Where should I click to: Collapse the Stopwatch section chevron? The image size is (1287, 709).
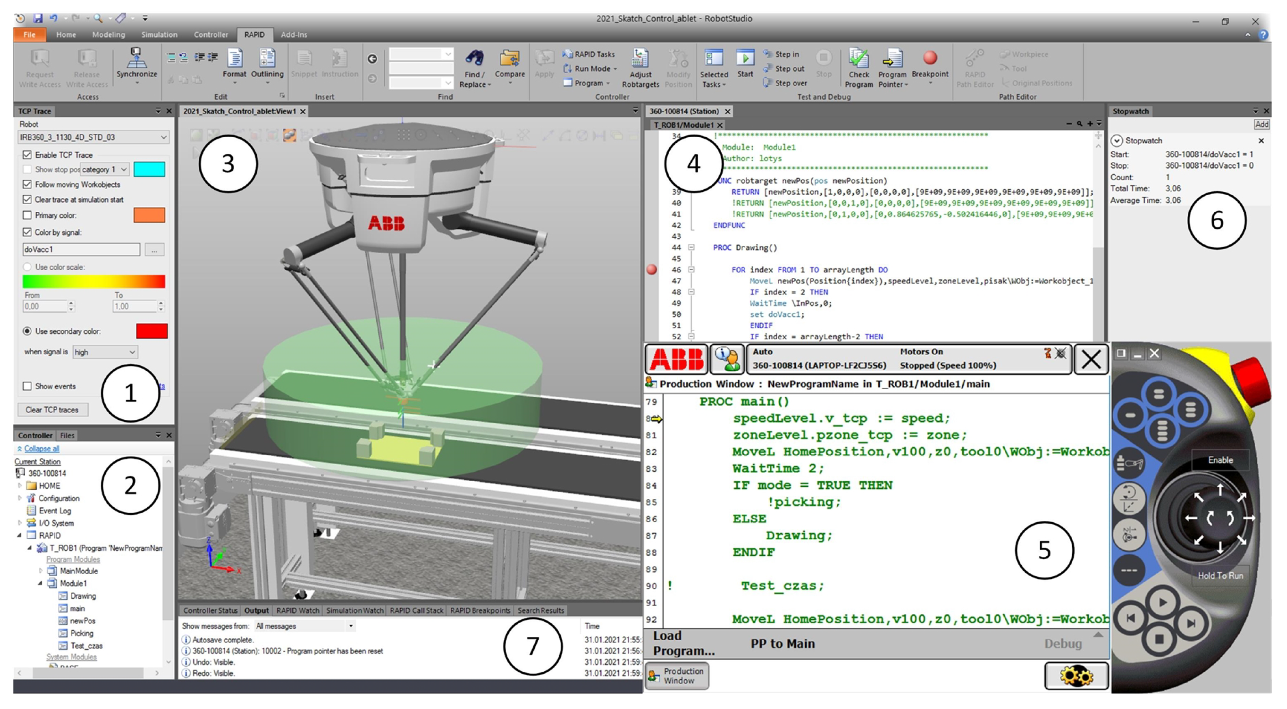1117,141
